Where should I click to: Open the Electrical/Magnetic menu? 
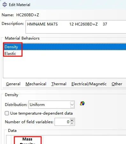tap(89, 84)
